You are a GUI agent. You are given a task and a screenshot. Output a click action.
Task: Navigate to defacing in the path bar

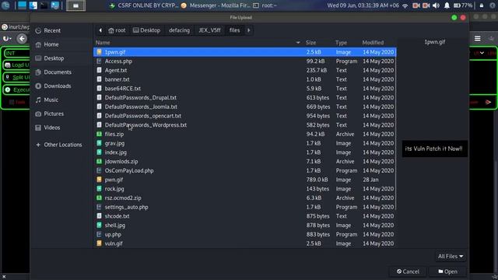tap(179, 30)
